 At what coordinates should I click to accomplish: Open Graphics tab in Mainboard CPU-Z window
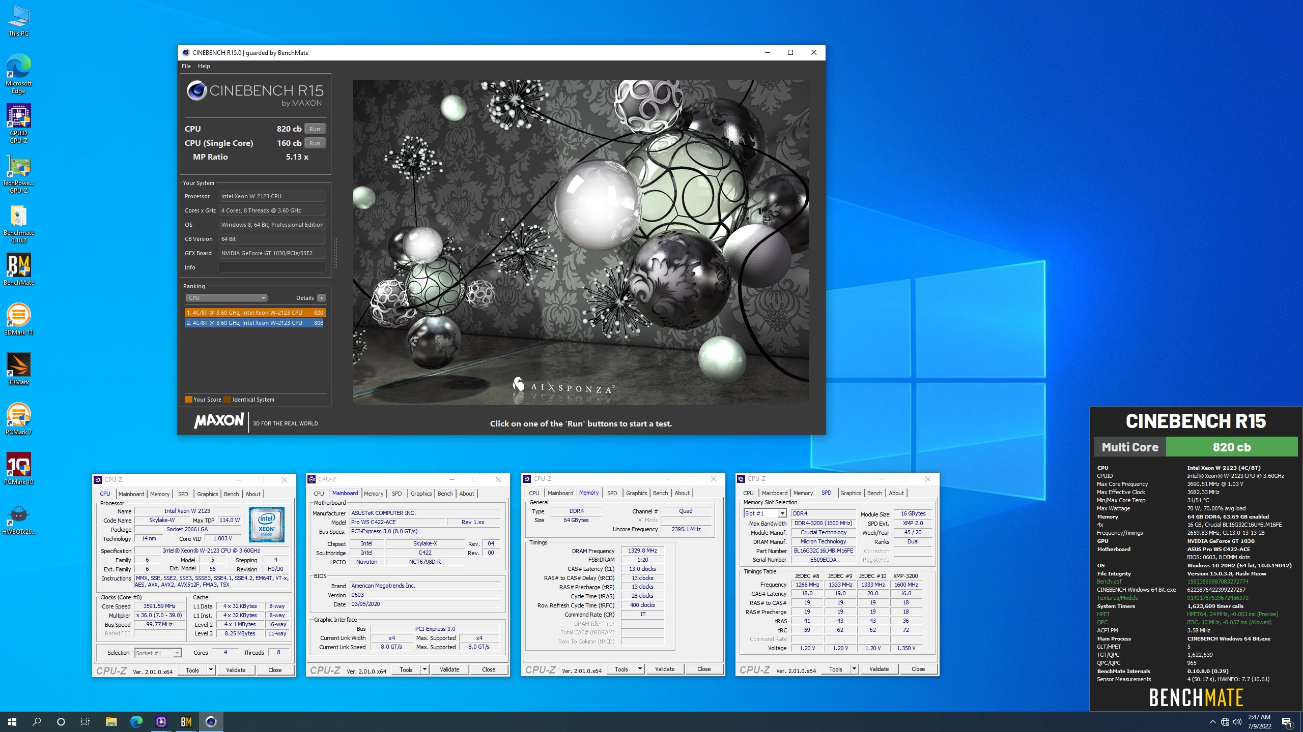[x=421, y=494]
